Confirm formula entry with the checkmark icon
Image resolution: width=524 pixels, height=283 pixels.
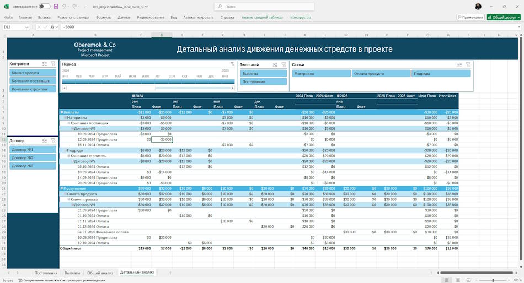coord(45,27)
